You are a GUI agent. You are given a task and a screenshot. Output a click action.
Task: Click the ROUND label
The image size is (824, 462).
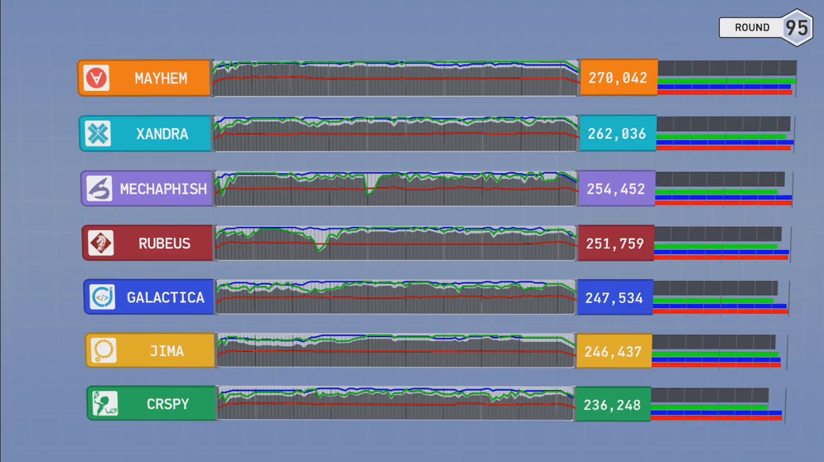752,28
